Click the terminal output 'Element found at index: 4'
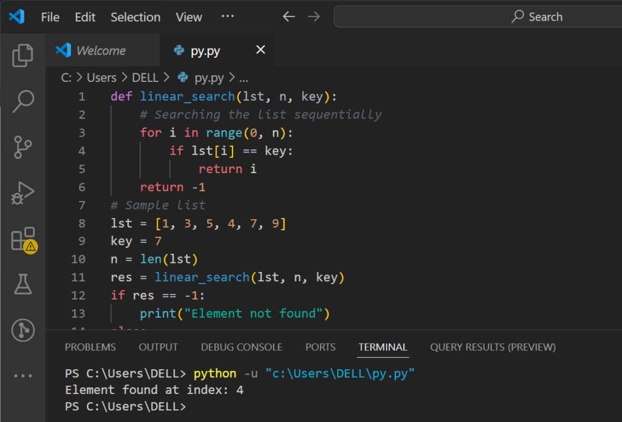This screenshot has width=622, height=422. pos(154,390)
